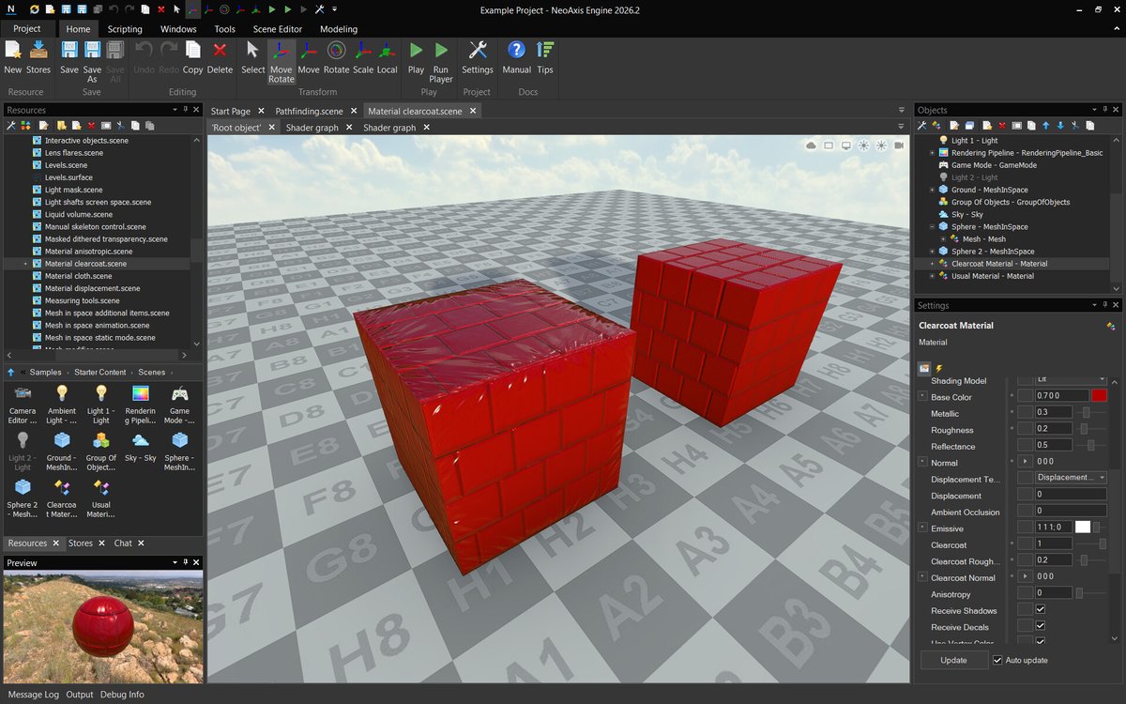
Task: Open Debug Info at the bottom
Action: tap(122, 695)
